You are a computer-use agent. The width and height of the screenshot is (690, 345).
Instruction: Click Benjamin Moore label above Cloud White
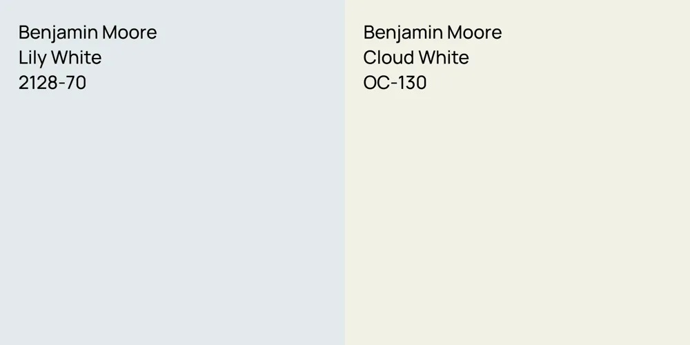[x=433, y=32]
